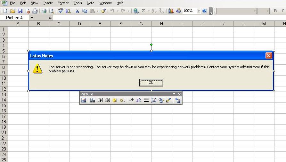Image resolution: width=286 pixels, height=162 pixels.
Task: Open the Insert menu
Action: (x=48, y=3)
